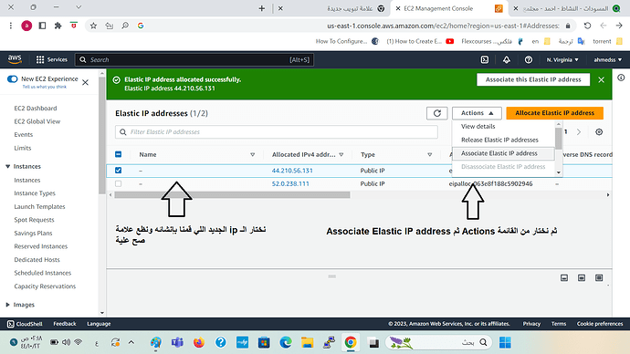The width and height of the screenshot is (630, 354).
Task: Launch CloudShell from the top navigation bar
Action: 485,59
